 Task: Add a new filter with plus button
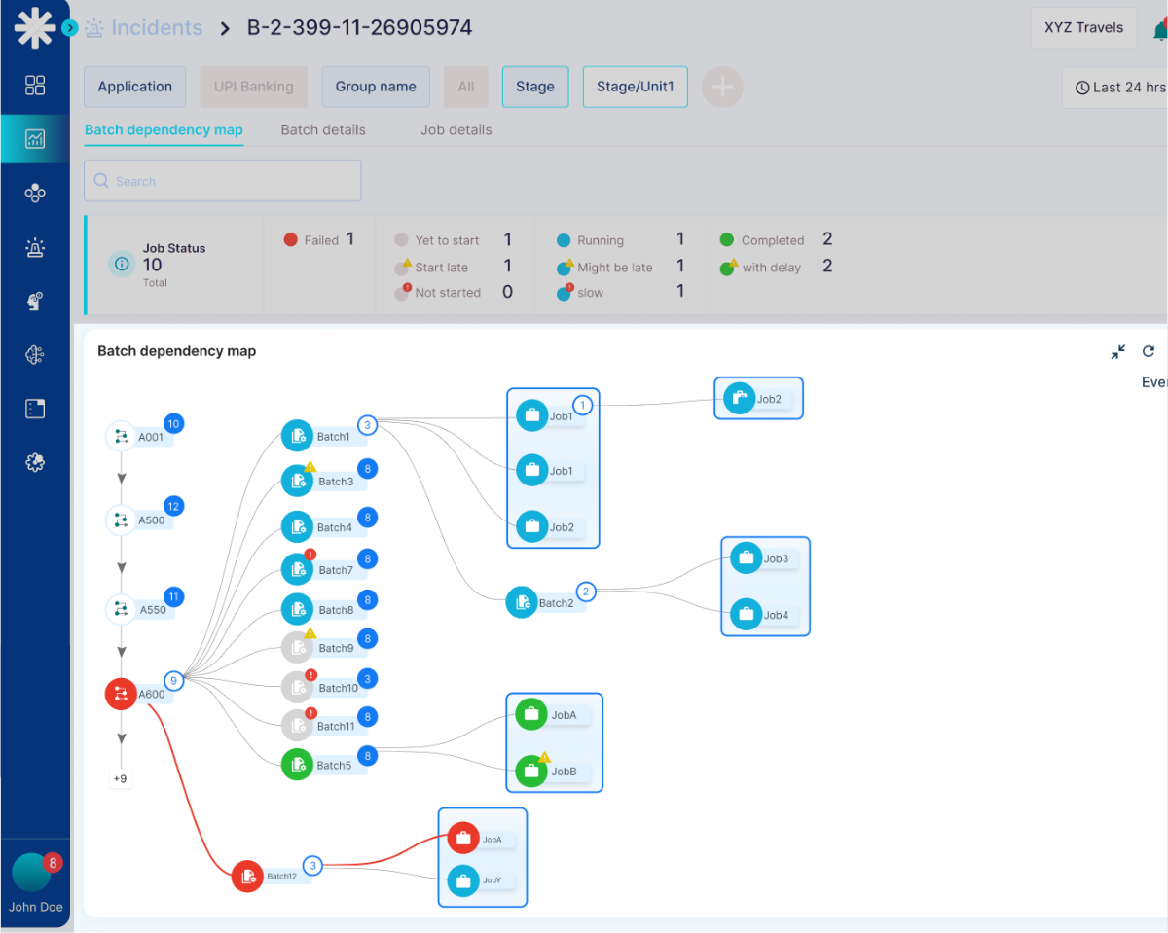(722, 88)
